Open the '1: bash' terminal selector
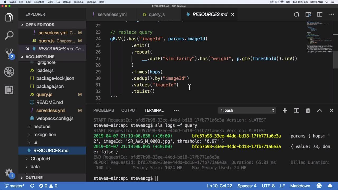This screenshot has width=338, height=190. point(247,110)
